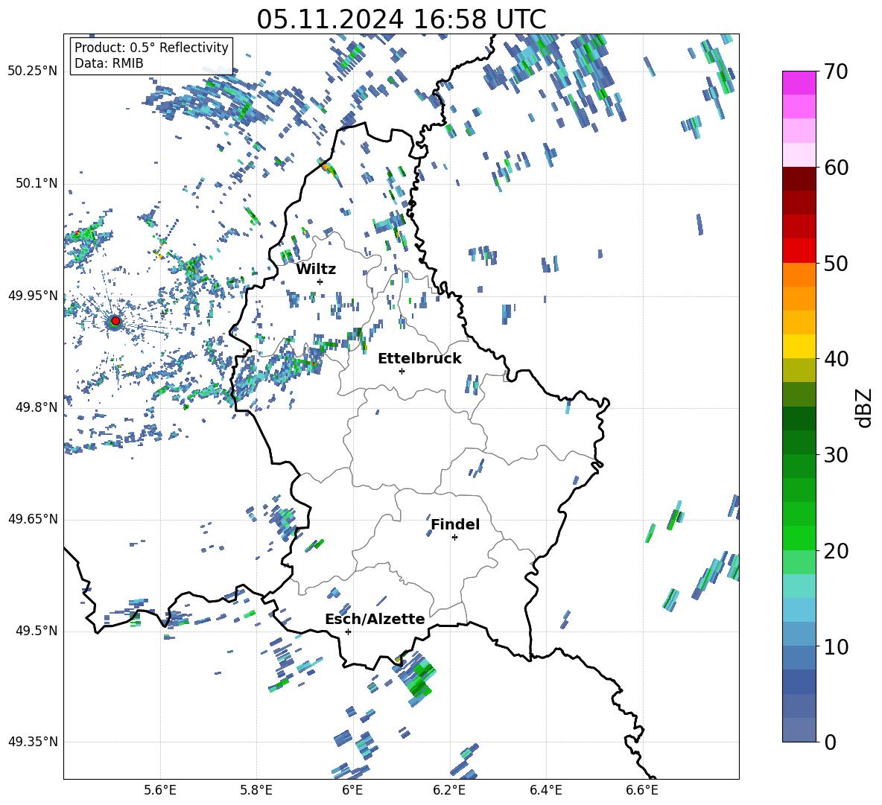
Task: Click the red radar site marker
Action: 115,321
